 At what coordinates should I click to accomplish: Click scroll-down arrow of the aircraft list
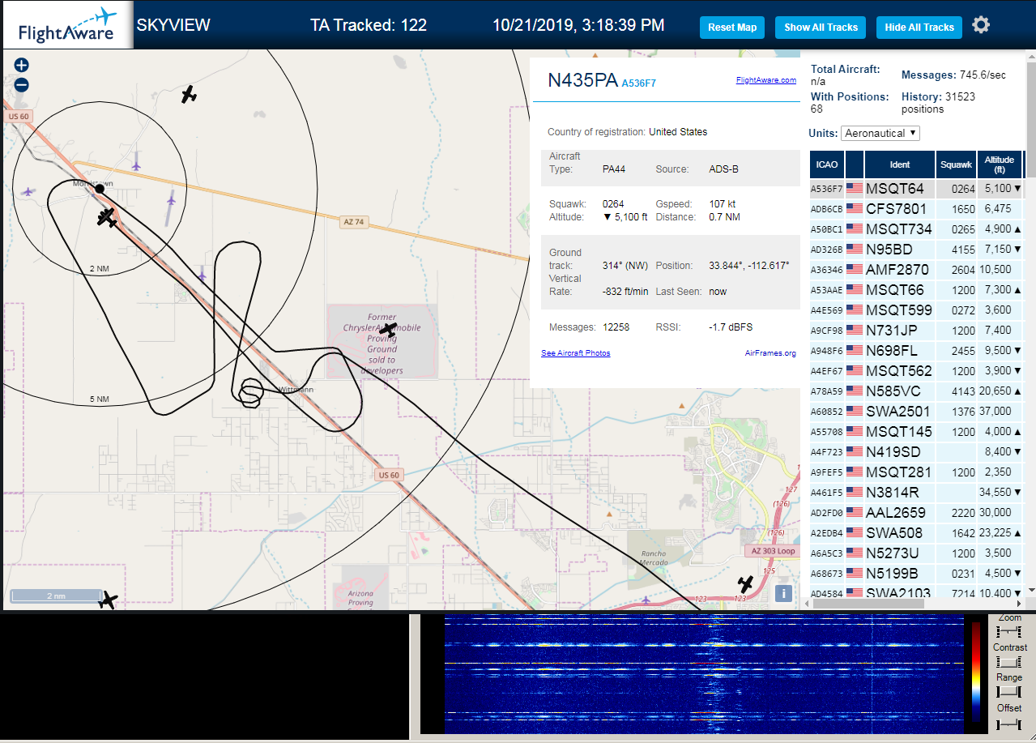[x=1031, y=591]
